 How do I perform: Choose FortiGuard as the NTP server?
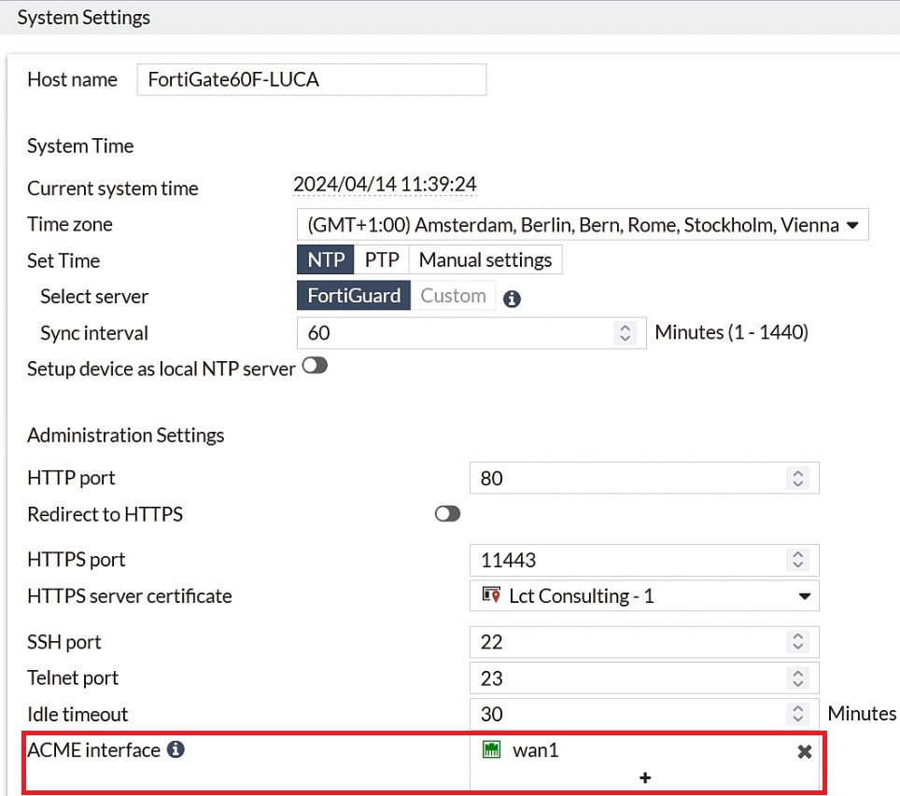354,296
